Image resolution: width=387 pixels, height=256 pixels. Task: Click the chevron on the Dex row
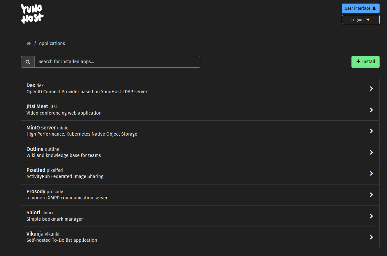pyautogui.click(x=371, y=89)
